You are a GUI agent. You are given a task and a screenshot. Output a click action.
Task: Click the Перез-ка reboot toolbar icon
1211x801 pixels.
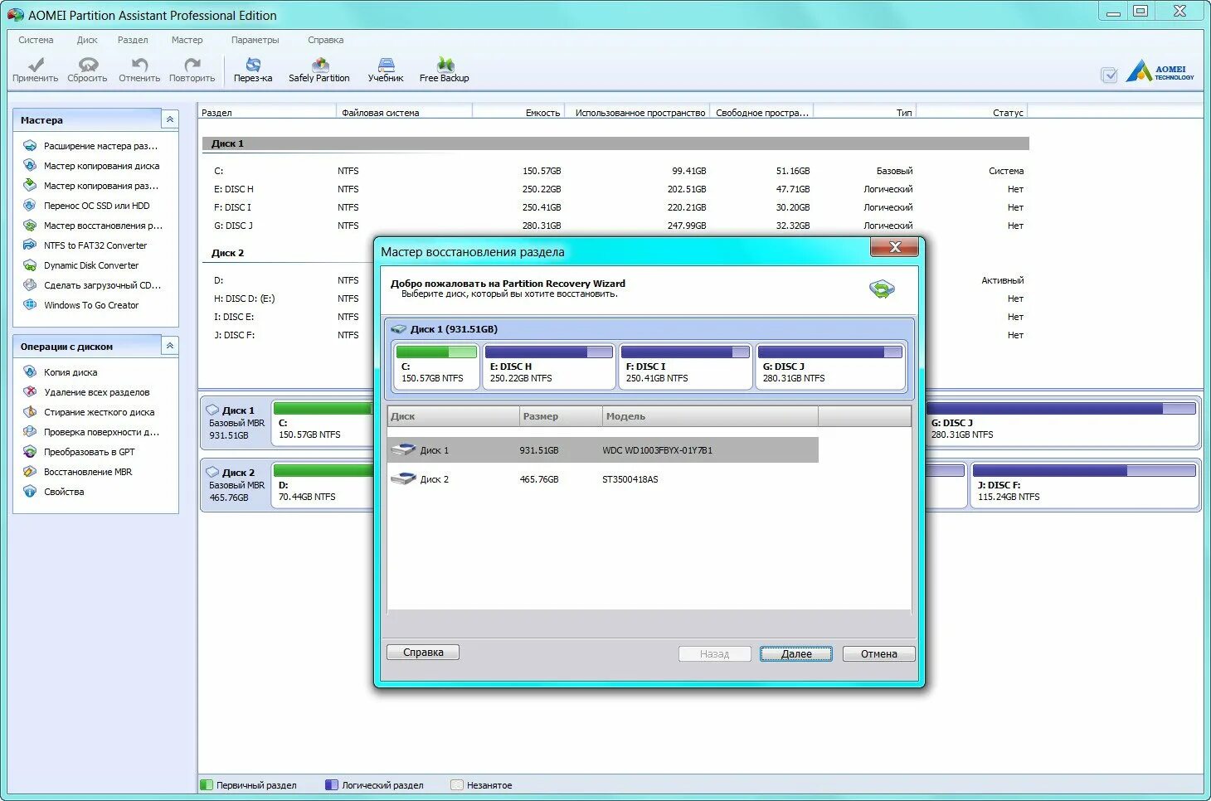tap(252, 68)
